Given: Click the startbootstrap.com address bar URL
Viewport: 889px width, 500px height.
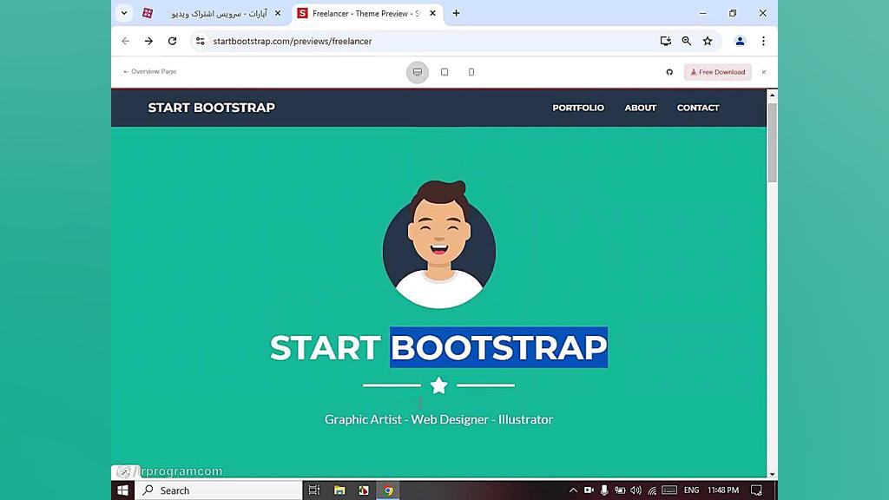Looking at the screenshot, I should pyautogui.click(x=293, y=41).
